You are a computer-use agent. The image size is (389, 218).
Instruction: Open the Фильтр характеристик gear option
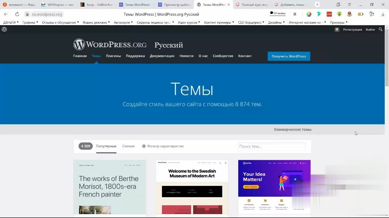click(x=163, y=146)
